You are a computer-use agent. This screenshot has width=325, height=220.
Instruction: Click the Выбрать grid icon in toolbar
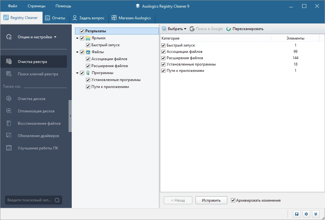[x=164, y=29]
